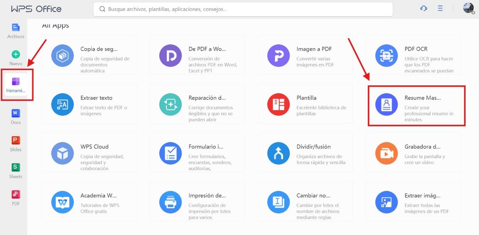
Task: Open Archivos in the sidebar
Action: coord(16,31)
